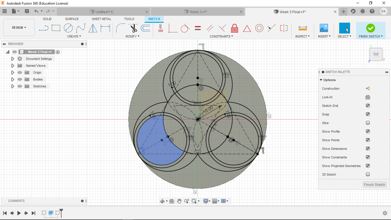Toggle the Show Constraints checkbox
The image size is (391, 220).
click(368, 157)
